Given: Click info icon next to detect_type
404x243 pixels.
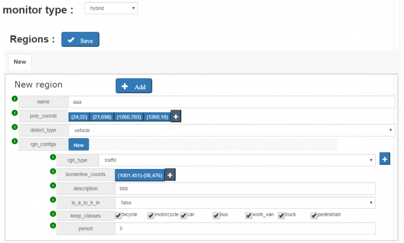Looking at the screenshot, I should 14,127.
